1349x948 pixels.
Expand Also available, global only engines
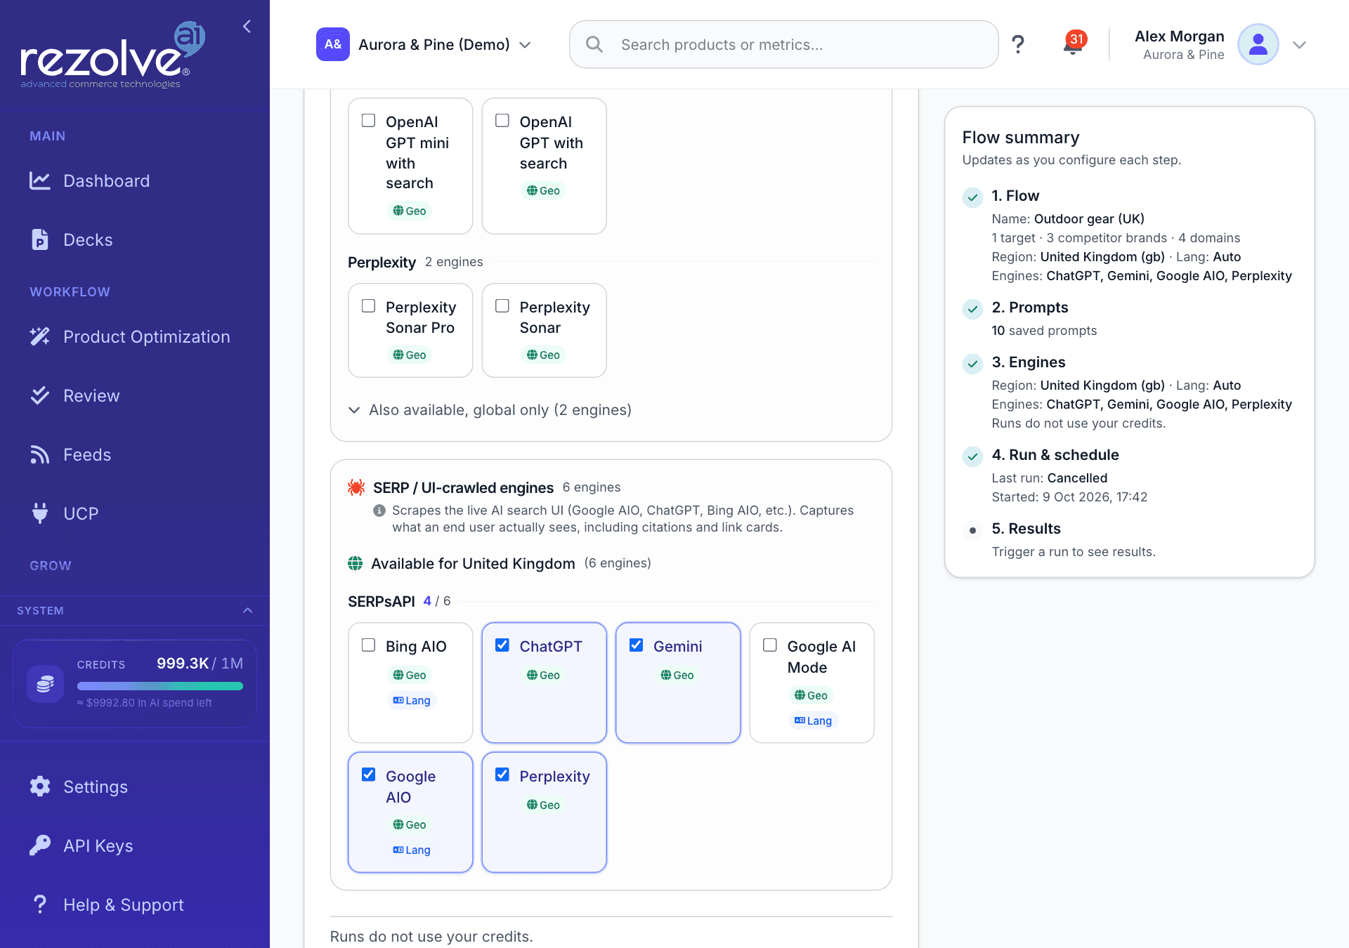point(490,409)
